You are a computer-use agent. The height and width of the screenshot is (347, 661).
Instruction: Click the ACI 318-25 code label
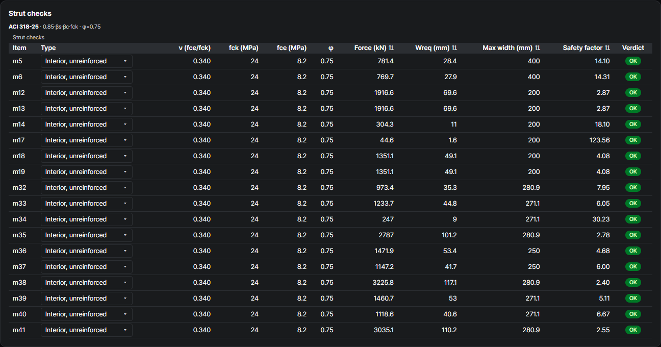click(x=23, y=27)
